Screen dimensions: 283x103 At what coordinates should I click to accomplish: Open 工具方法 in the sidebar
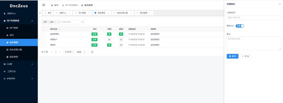tap(19, 72)
